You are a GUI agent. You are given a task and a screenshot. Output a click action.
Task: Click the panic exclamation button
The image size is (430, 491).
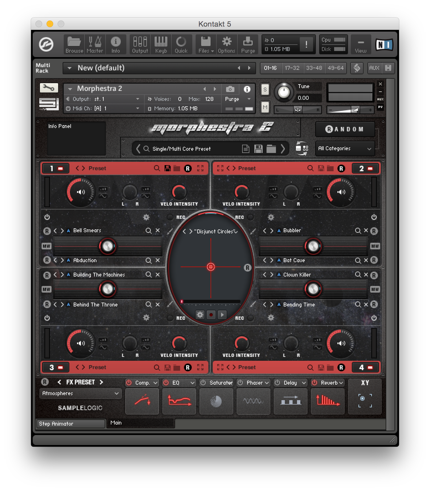[306, 44]
